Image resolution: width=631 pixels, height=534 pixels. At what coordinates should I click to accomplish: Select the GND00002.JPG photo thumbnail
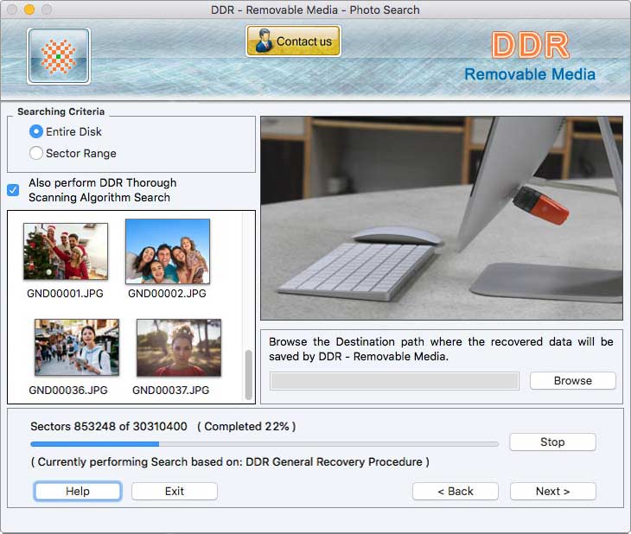point(168,251)
